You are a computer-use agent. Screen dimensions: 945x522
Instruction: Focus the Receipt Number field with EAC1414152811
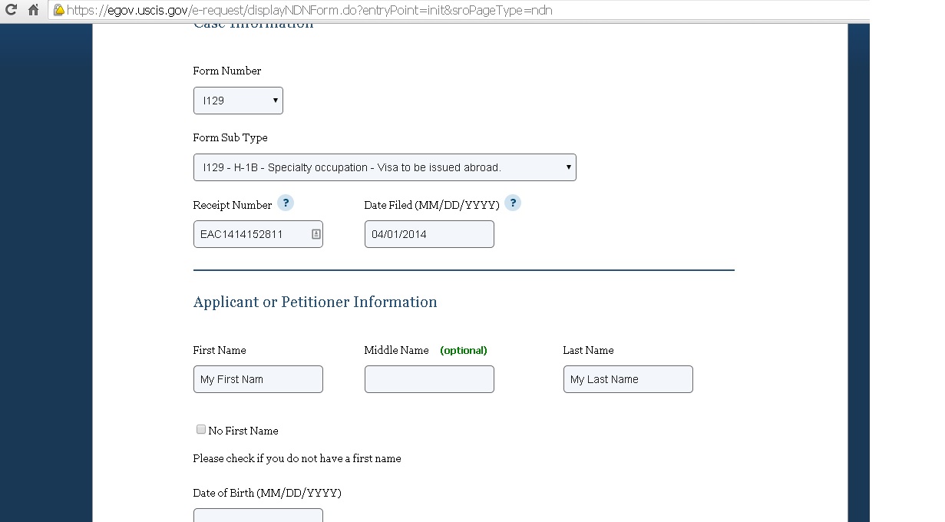(252, 234)
